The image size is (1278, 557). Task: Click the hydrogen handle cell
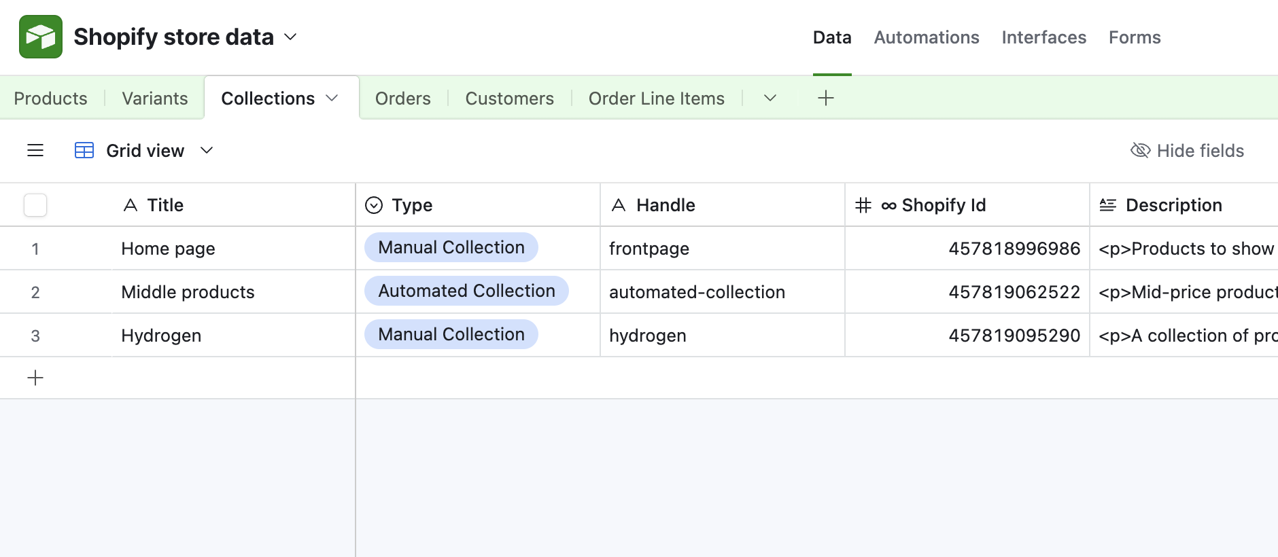[x=723, y=336]
